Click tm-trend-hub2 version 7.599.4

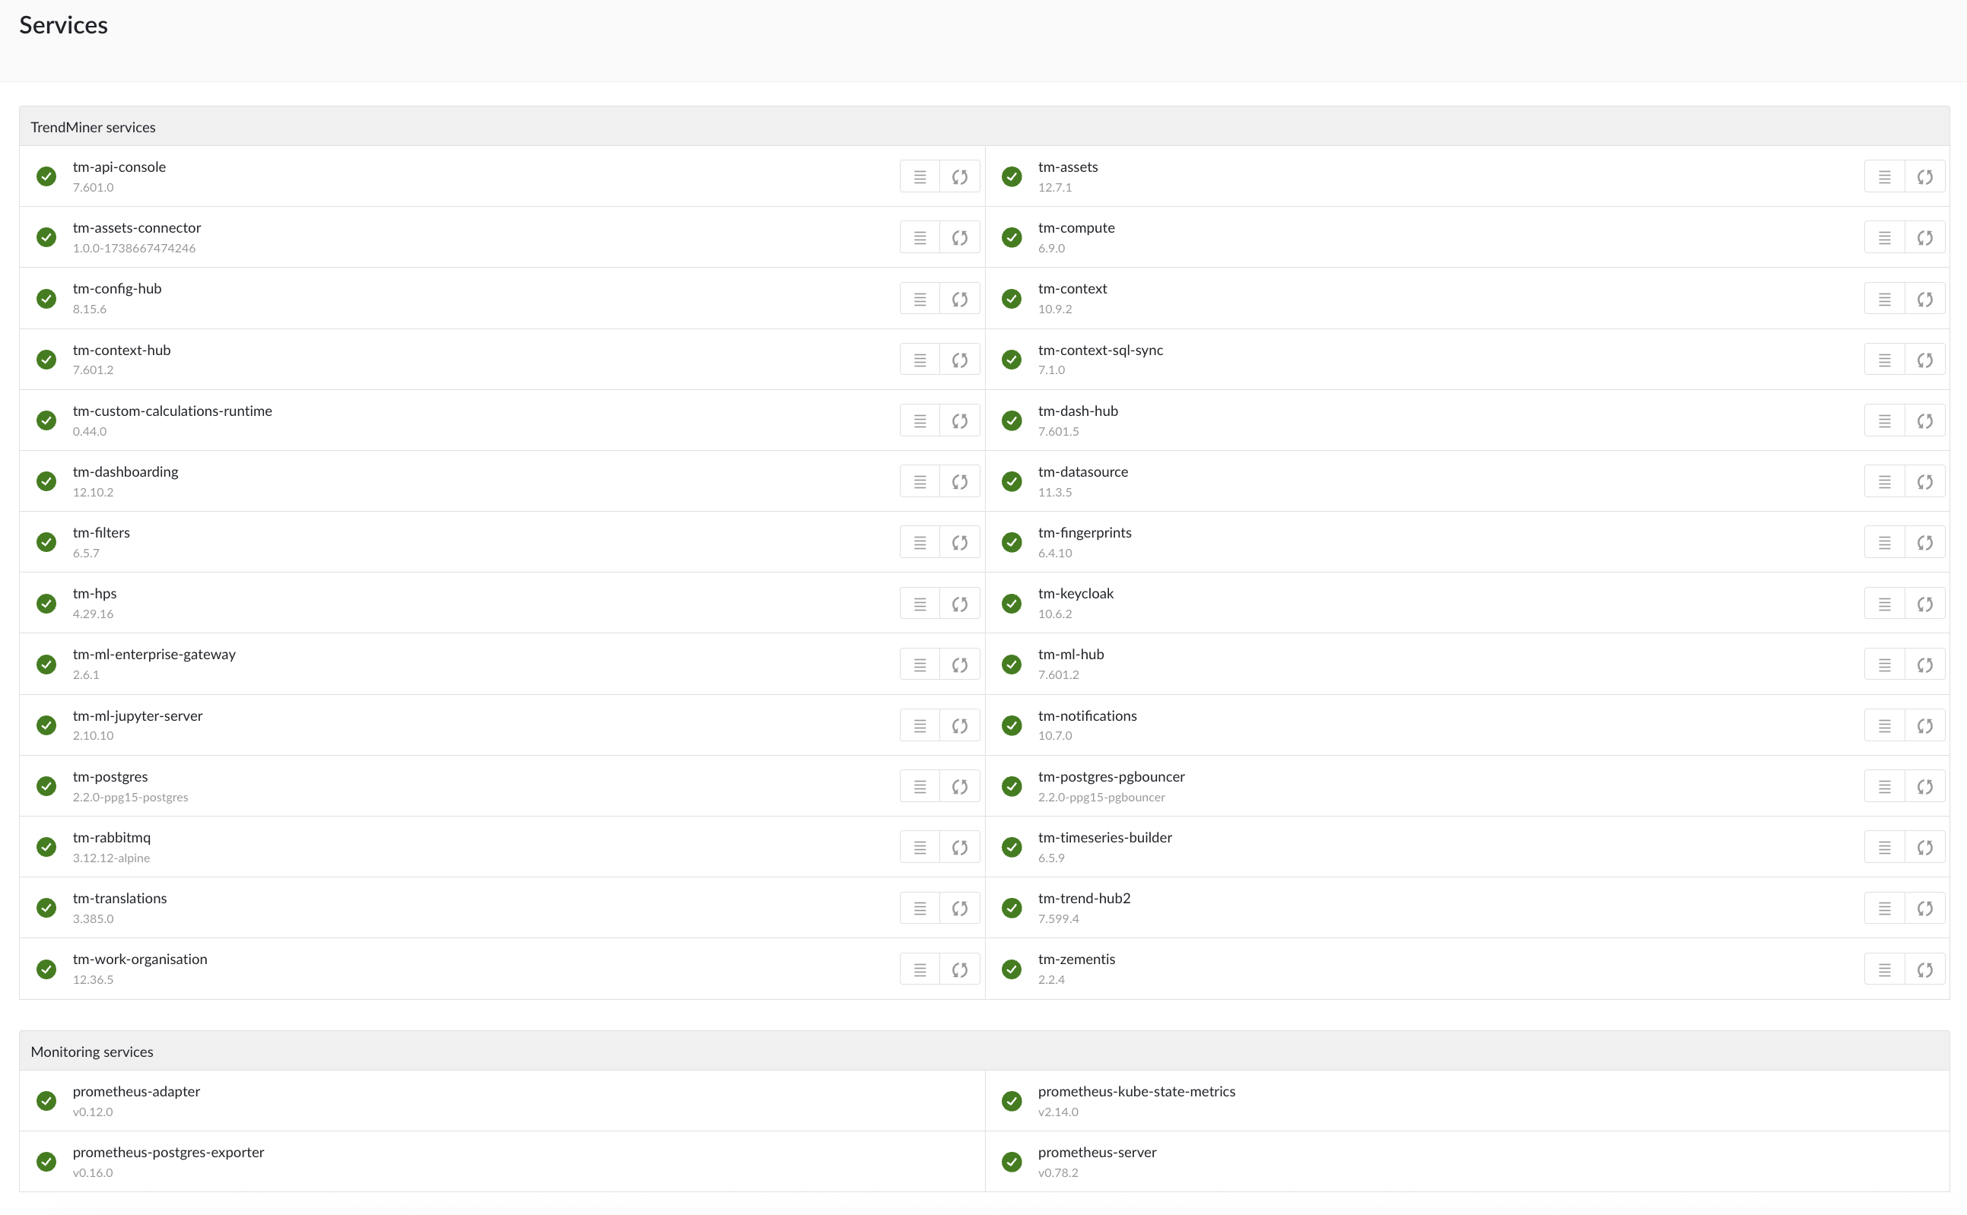[1058, 918]
